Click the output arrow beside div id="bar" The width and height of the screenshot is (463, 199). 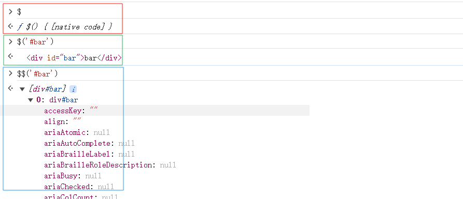(x=11, y=55)
